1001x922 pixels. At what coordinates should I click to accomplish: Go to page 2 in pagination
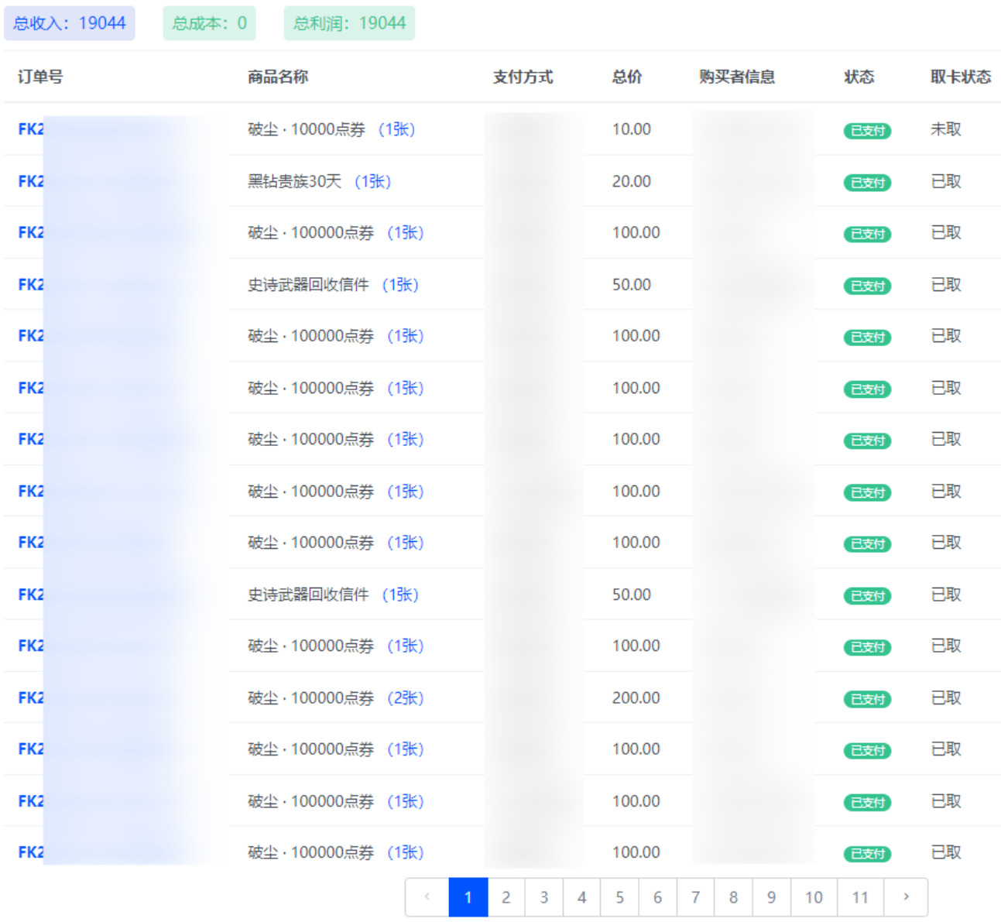click(506, 896)
